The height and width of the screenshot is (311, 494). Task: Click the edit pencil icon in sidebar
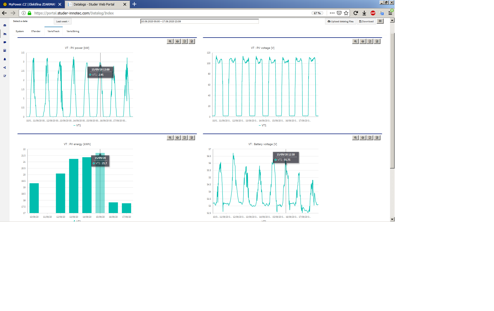click(5, 76)
